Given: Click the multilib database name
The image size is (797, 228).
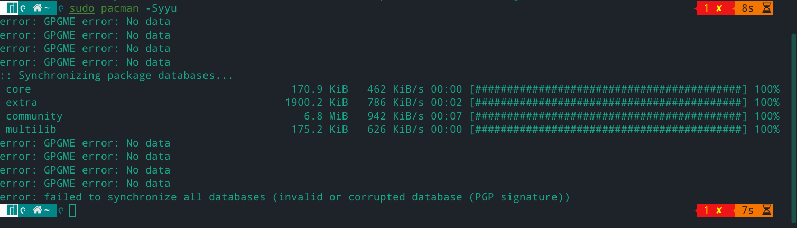Looking at the screenshot, I should click(x=31, y=130).
